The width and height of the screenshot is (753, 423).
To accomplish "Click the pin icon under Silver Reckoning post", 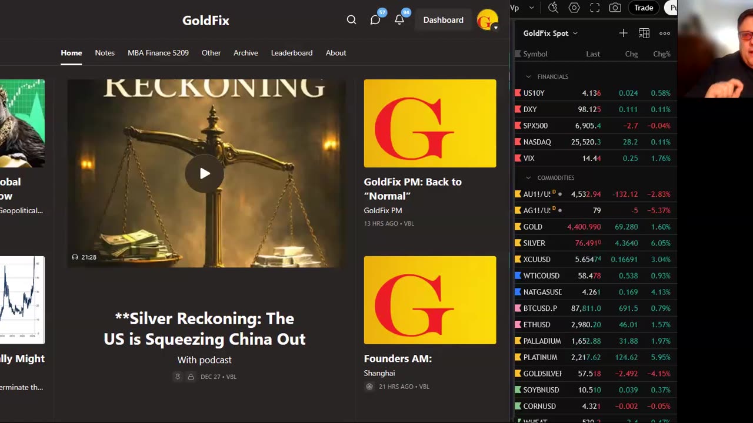I will coord(178,377).
